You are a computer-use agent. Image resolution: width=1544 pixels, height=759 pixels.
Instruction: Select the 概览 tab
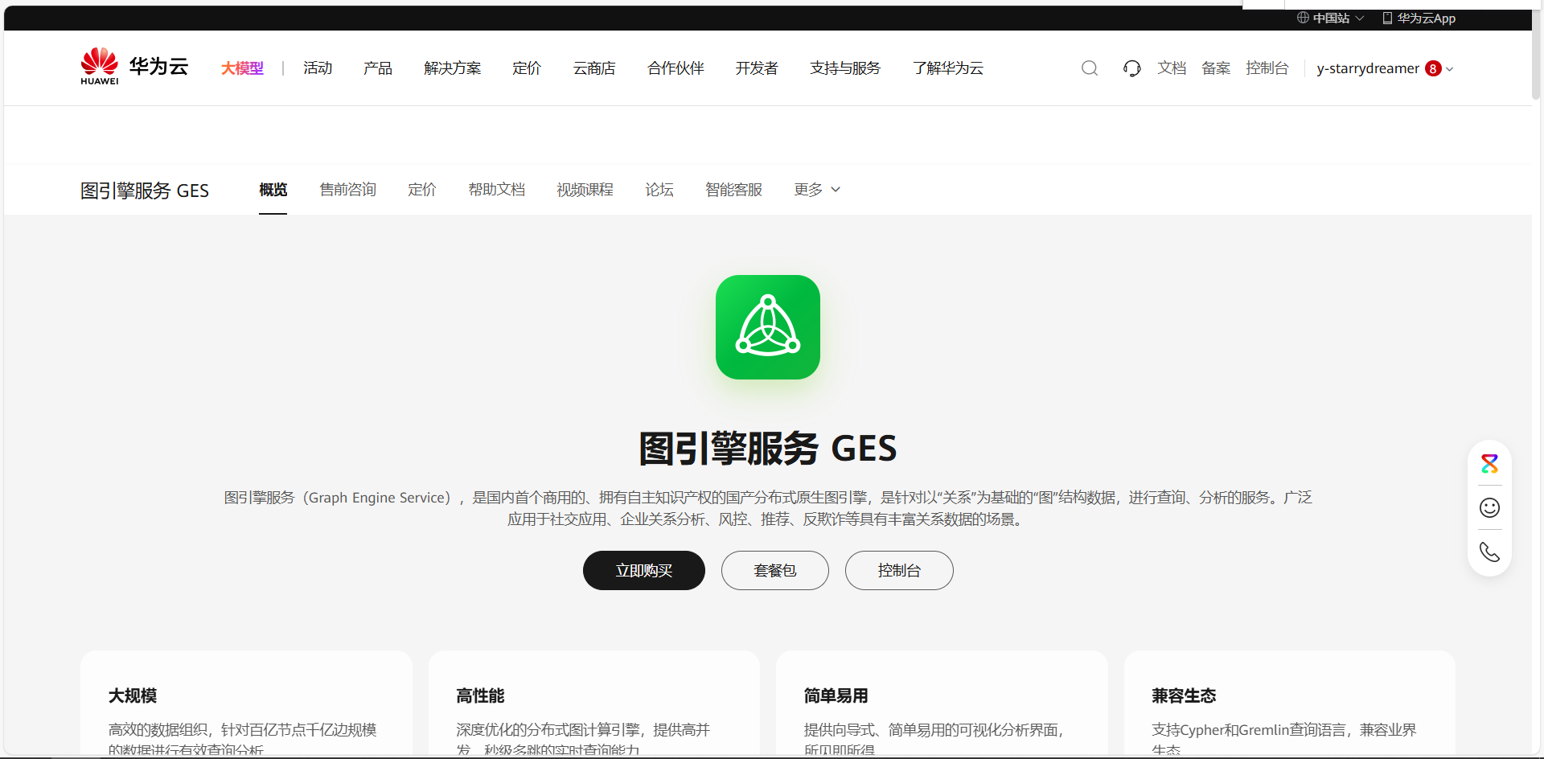273,190
